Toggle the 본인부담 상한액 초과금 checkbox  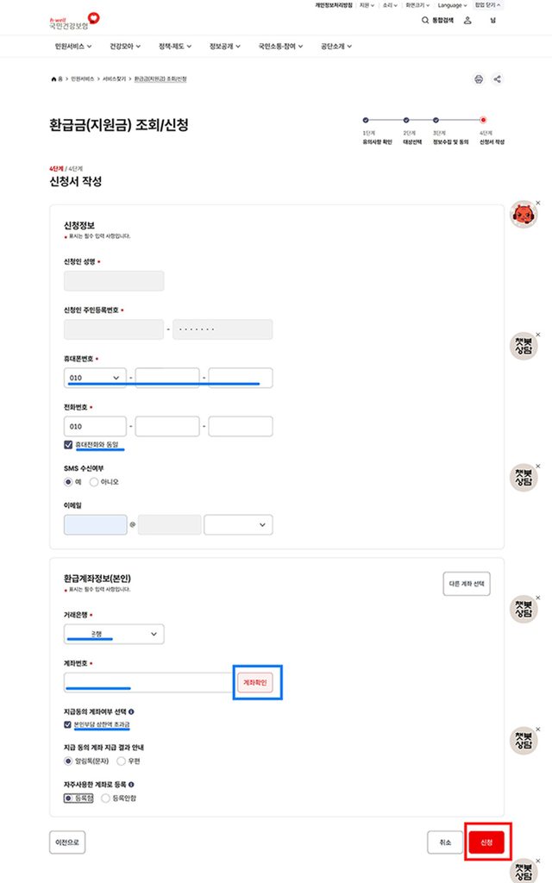click(67, 724)
